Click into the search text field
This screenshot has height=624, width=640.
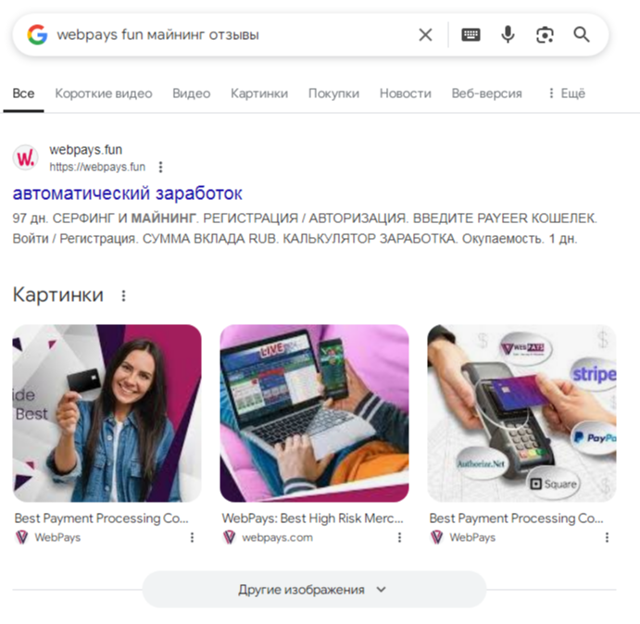pyautogui.click(x=232, y=35)
